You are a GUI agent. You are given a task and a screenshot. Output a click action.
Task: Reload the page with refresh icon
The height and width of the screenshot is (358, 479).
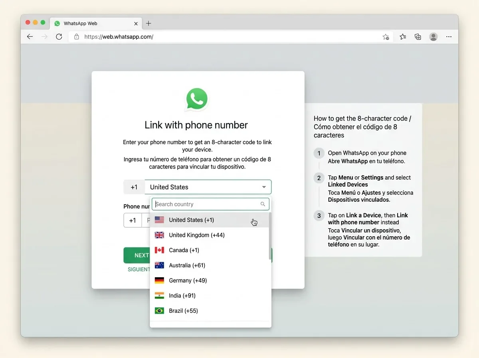click(x=59, y=37)
